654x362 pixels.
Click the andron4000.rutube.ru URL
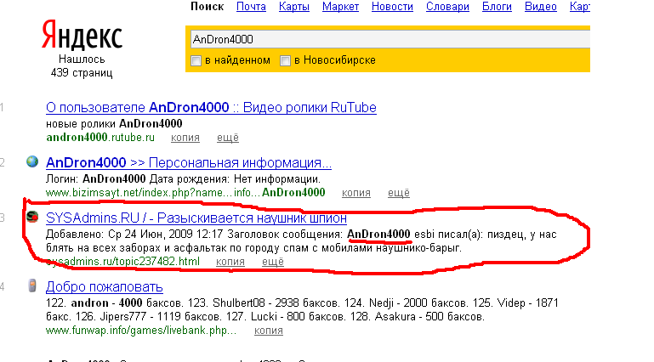point(100,138)
